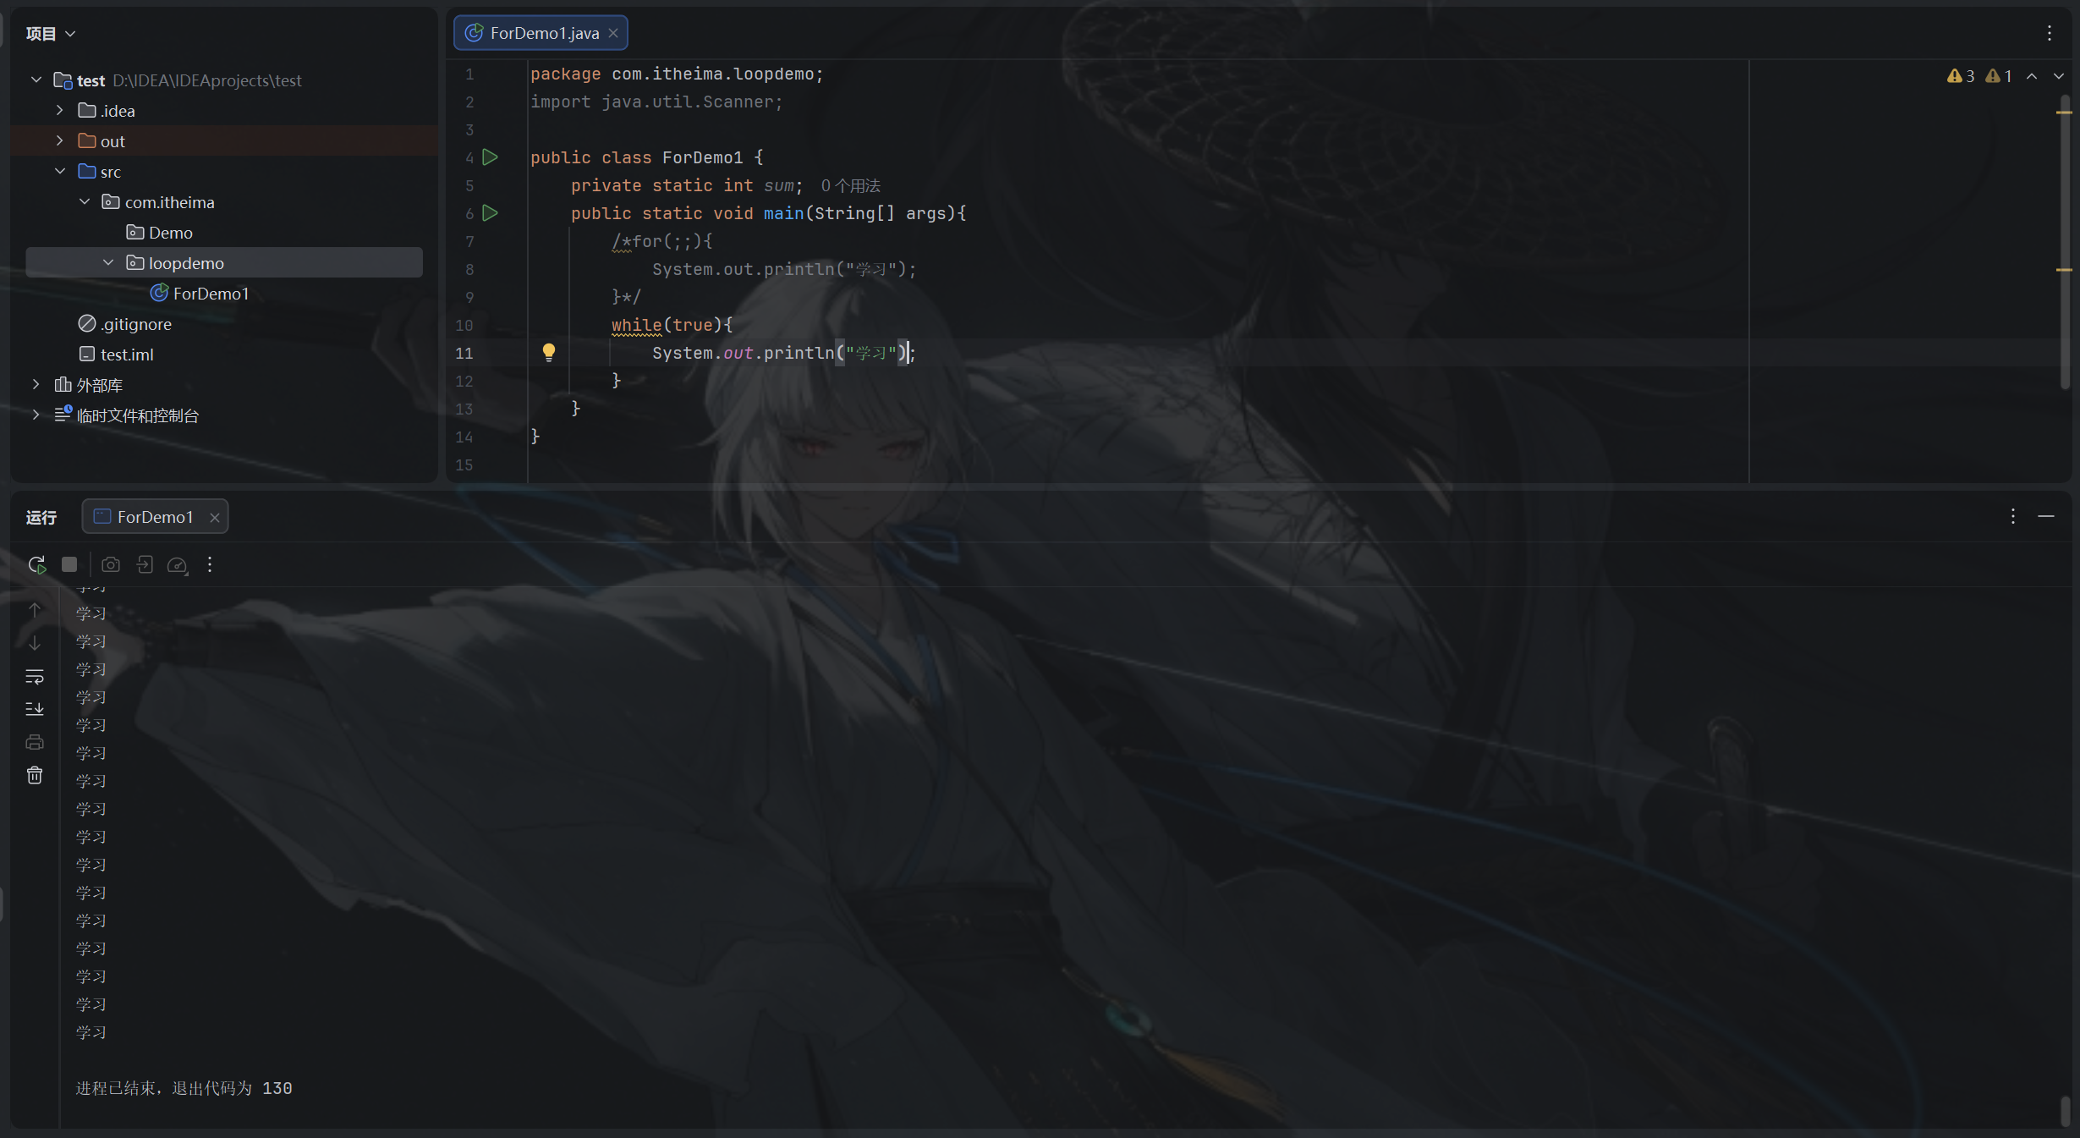2080x1138 pixels.
Task: Click the main method name on line 6
Action: click(783, 213)
